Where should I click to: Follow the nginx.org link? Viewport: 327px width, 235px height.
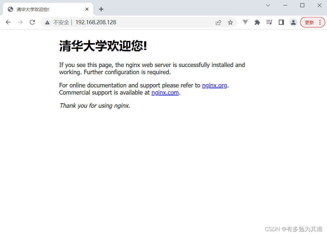click(214, 85)
